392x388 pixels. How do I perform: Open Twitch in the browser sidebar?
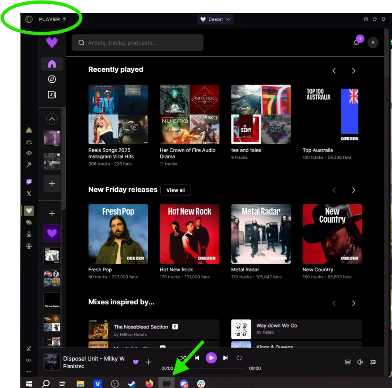click(29, 182)
